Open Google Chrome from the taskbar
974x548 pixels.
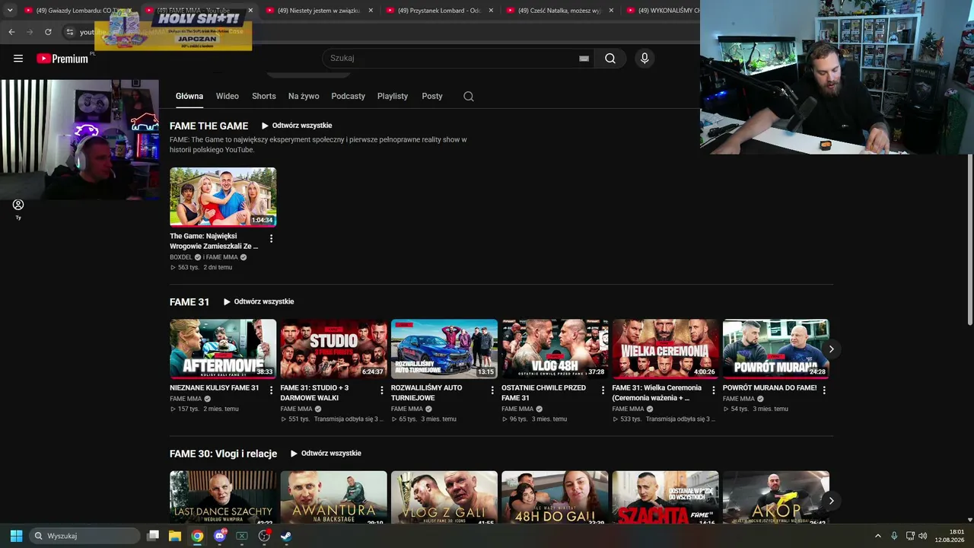coord(197,536)
